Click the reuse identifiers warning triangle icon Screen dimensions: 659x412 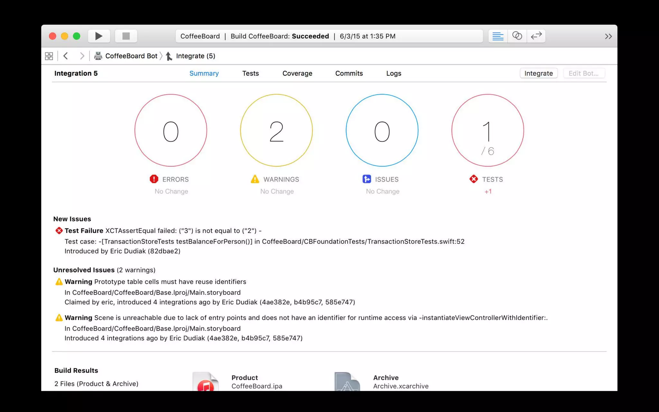pyautogui.click(x=59, y=282)
